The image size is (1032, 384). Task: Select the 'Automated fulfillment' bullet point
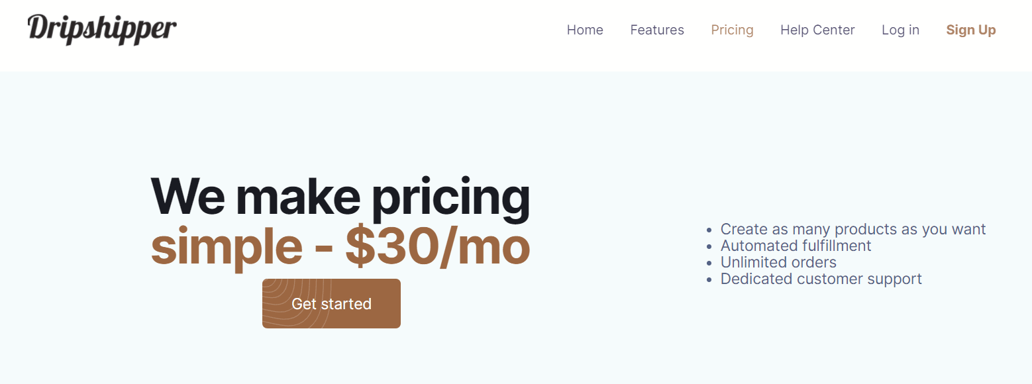click(796, 245)
